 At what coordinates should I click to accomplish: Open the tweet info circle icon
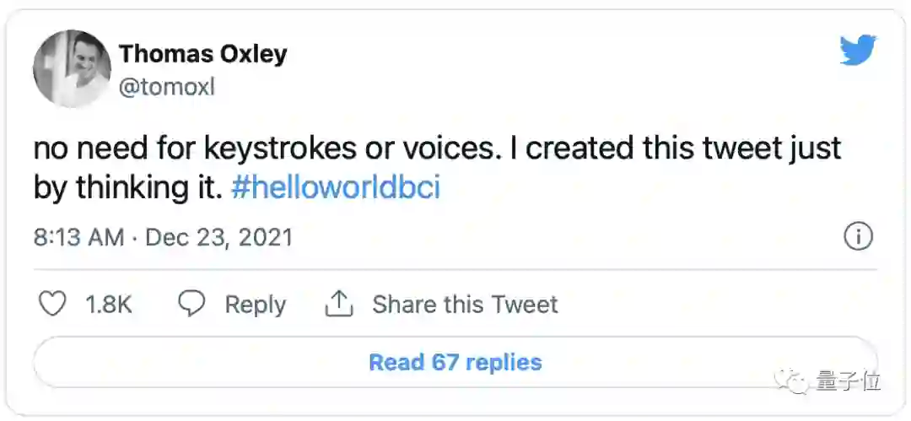(x=858, y=237)
